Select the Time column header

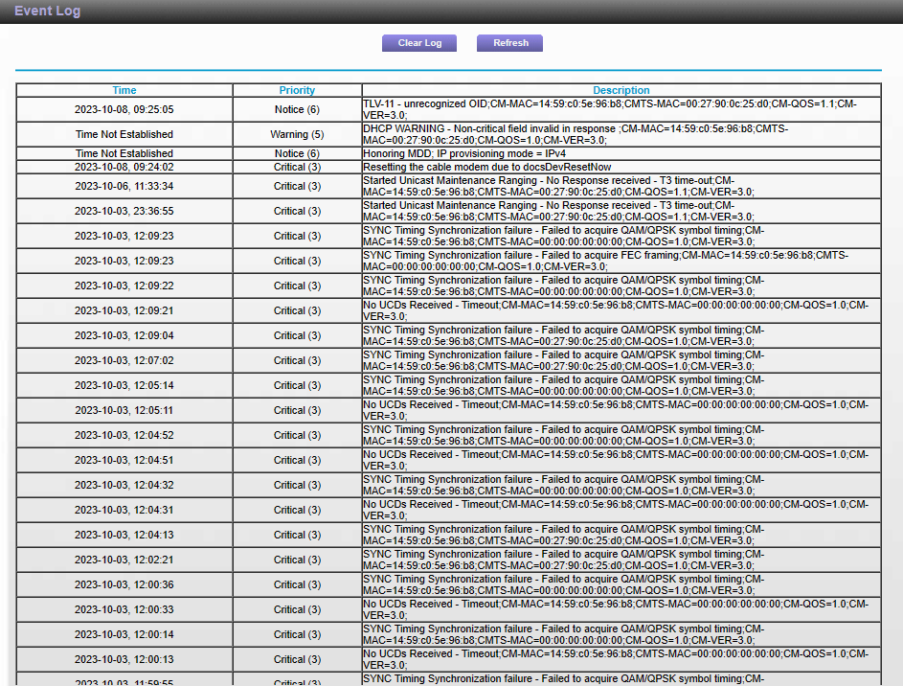124,90
